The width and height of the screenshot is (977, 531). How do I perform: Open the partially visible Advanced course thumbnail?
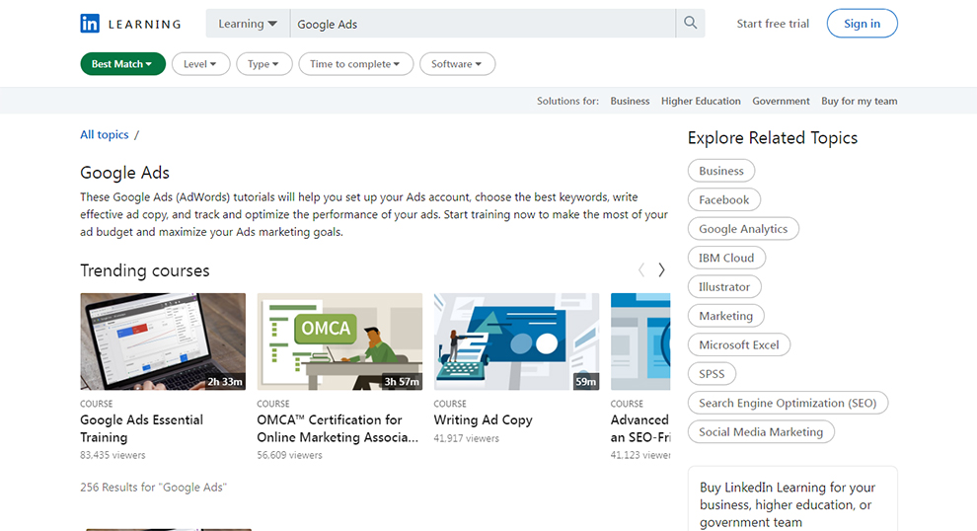coord(640,341)
